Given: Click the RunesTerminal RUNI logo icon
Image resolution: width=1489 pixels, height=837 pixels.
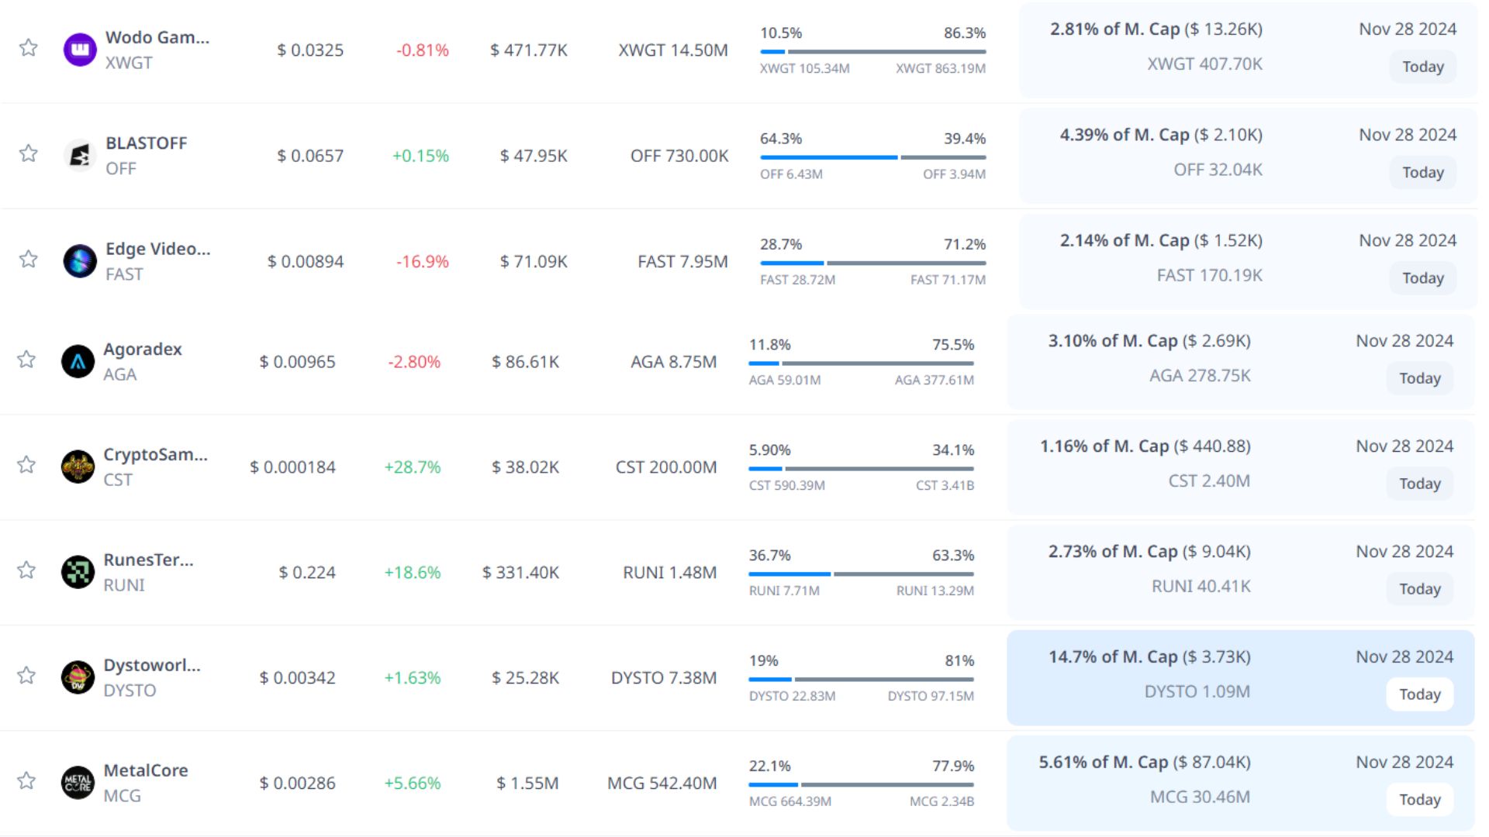Looking at the screenshot, I should tap(78, 572).
